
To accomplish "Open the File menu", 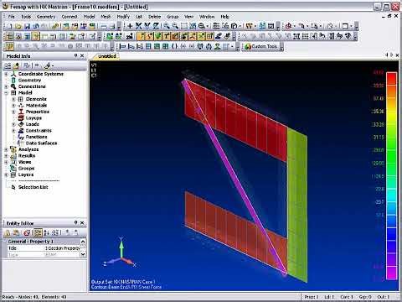I will [x=12, y=17].
